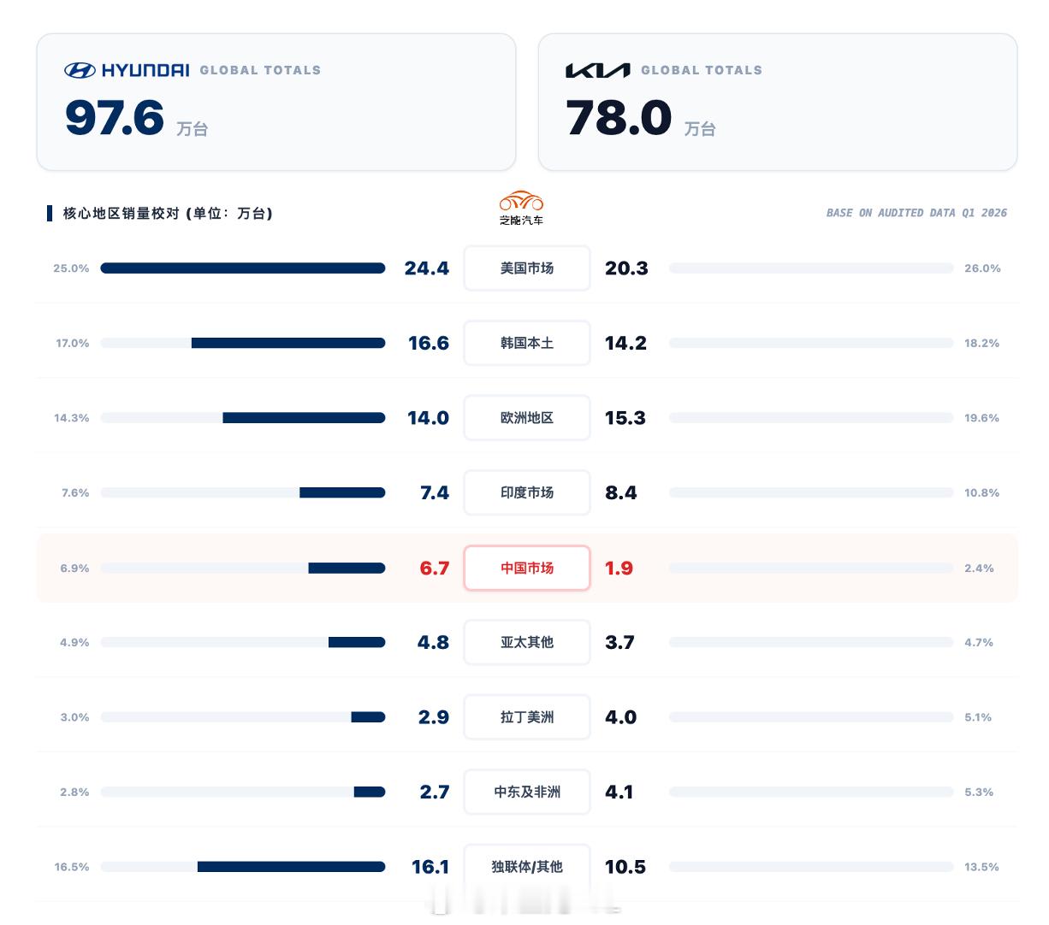Click the 5.1% share label
The width and height of the screenshot is (1049, 925).
pyautogui.click(x=978, y=717)
